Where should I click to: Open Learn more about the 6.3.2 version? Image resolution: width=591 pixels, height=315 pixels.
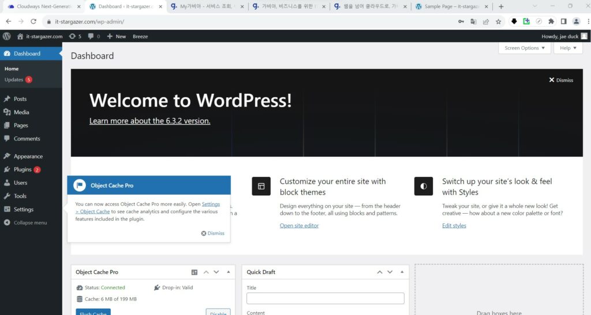coord(149,121)
